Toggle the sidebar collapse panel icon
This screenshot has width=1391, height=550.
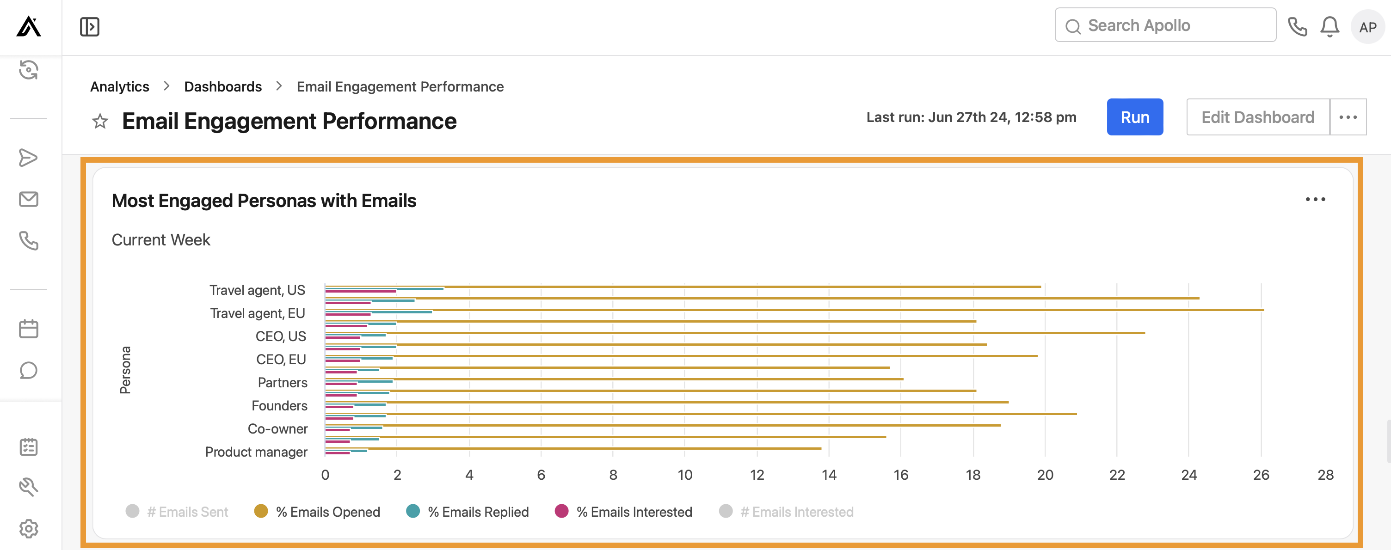click(x=90, y=26)
